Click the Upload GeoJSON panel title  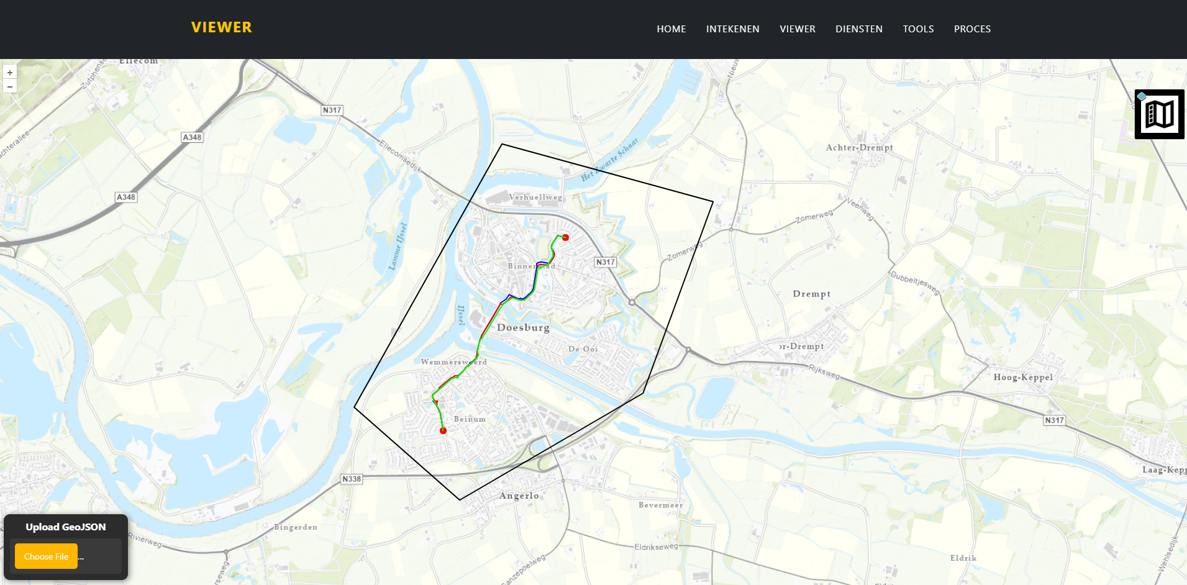(66, 527)
